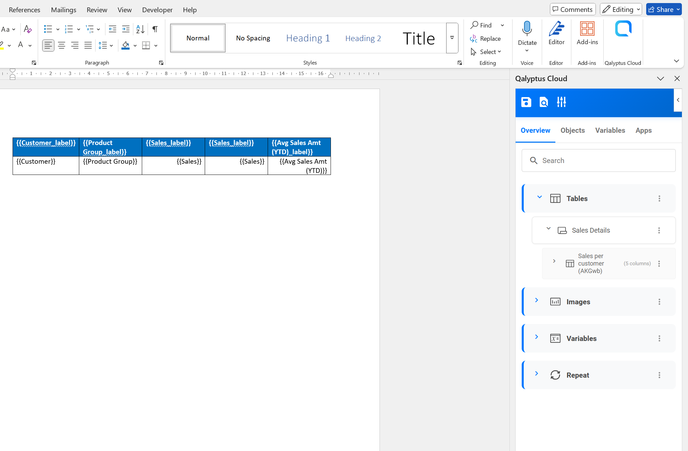Open Qalyptus settings sliders icon
Image resolution: width=688 pixels, height=451 pixels.
[x=561, y=102]
